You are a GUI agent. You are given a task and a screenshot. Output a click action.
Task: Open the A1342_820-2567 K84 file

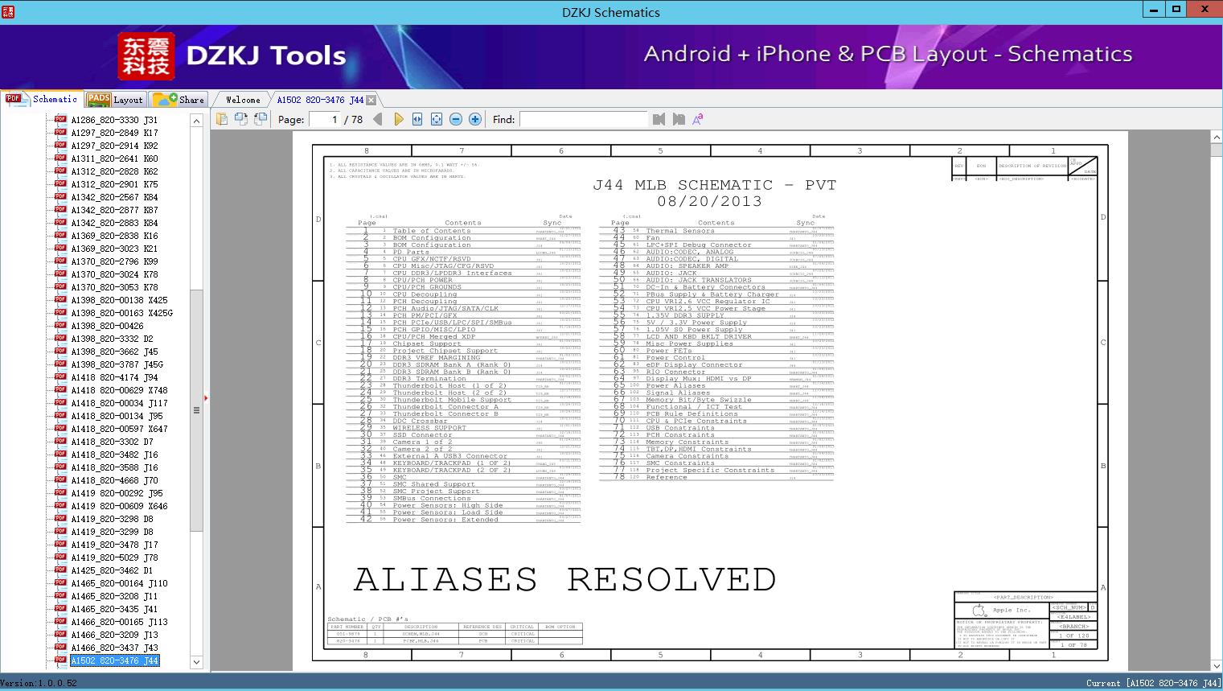(114, 197)
